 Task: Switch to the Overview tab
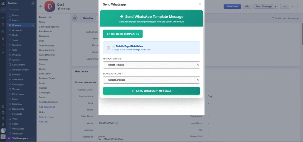point(88,18)
